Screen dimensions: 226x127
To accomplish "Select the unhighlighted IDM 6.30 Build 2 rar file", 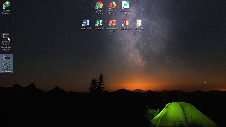I will [x=6, y=42].
